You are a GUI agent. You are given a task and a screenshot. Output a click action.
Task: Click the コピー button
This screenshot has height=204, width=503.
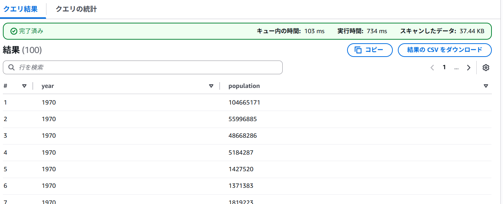click(370, 50)
